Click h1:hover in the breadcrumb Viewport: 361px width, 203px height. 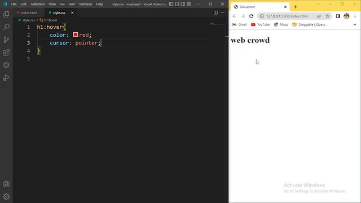click(x=51, y=20)
